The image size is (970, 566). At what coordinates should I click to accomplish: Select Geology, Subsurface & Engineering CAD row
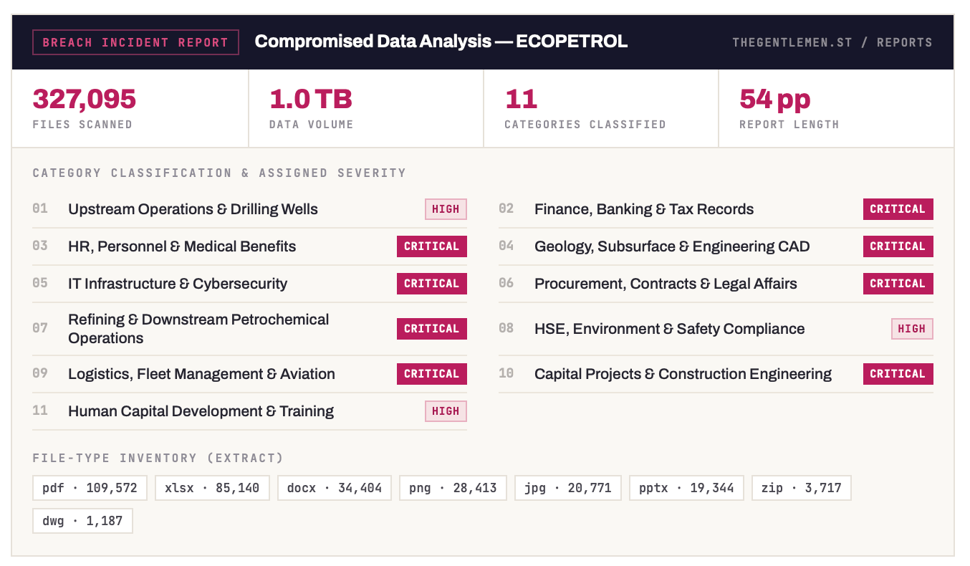pyautogui.click(x=716, y=246)
